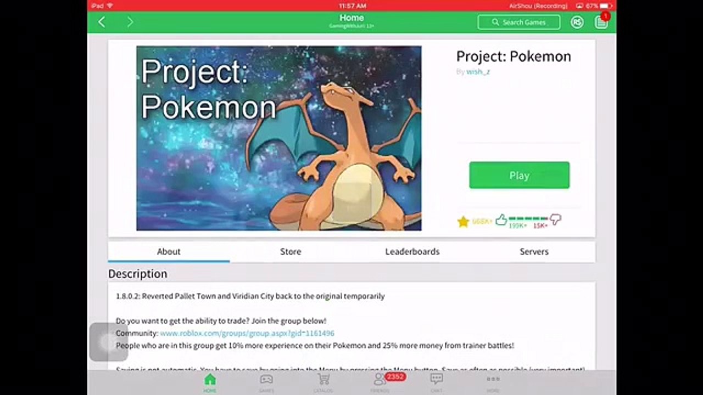Click the like/dislike ratio bar
The height and width of the screenshot is (395, 703).
[528, 218]
